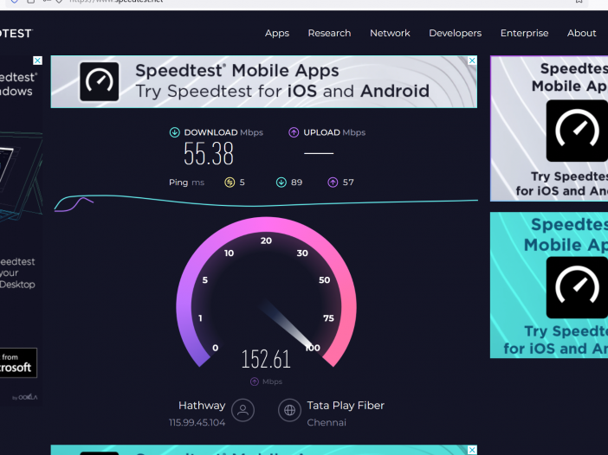
Task: Click the teal download ping icon
Action: click(x=281, y=183)
